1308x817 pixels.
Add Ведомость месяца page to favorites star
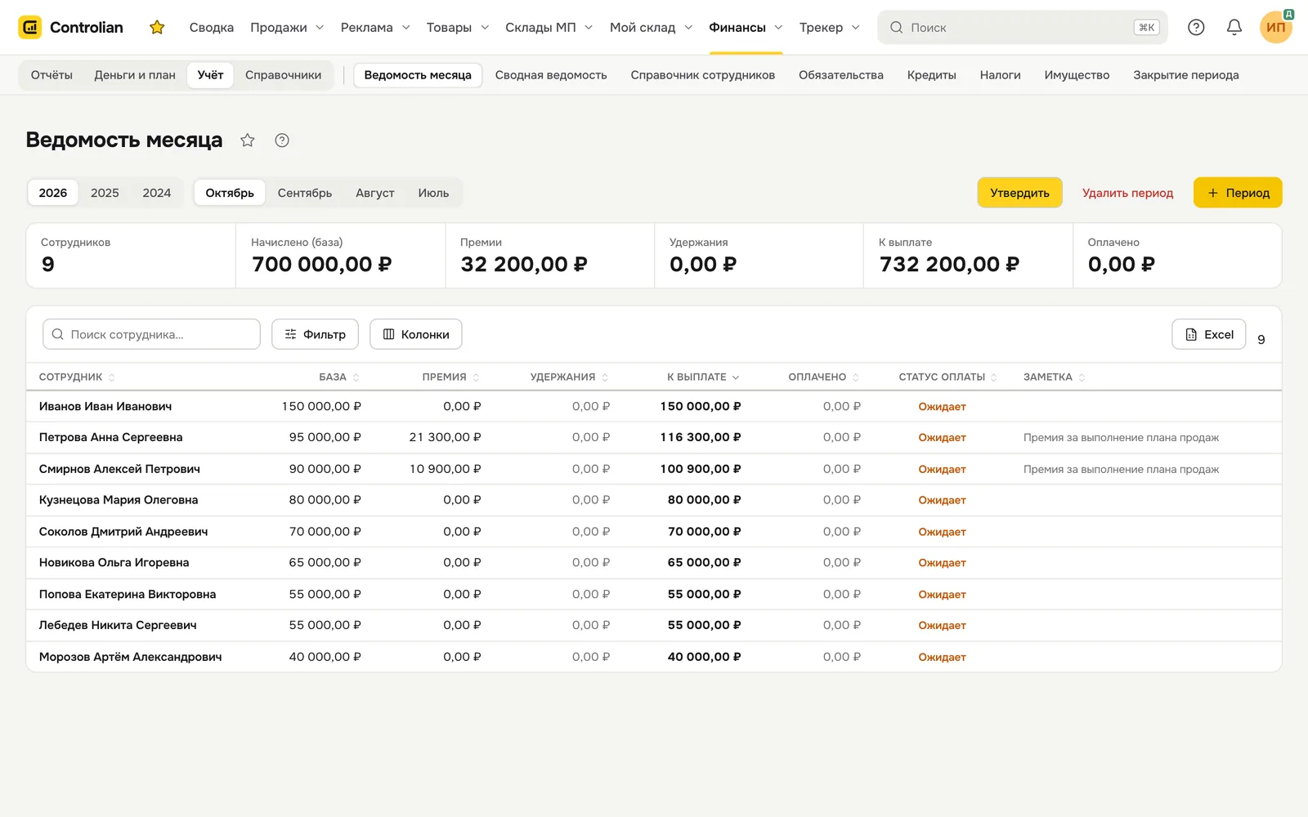(248, 141)
